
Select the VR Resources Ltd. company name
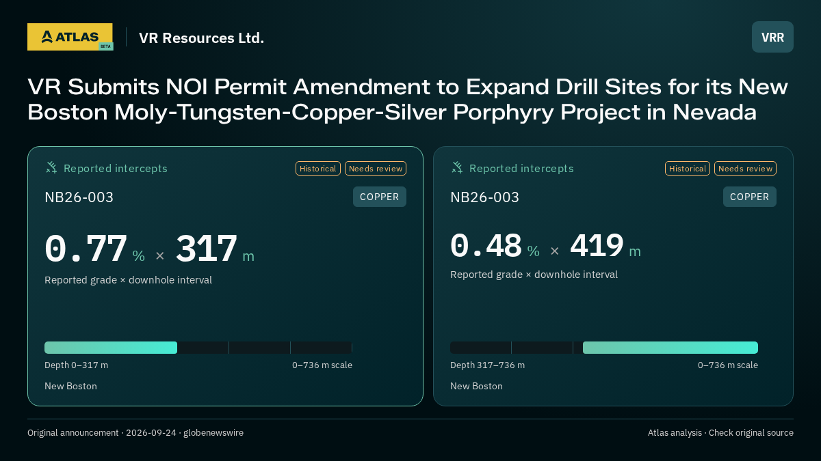click(x=201, y=38)
